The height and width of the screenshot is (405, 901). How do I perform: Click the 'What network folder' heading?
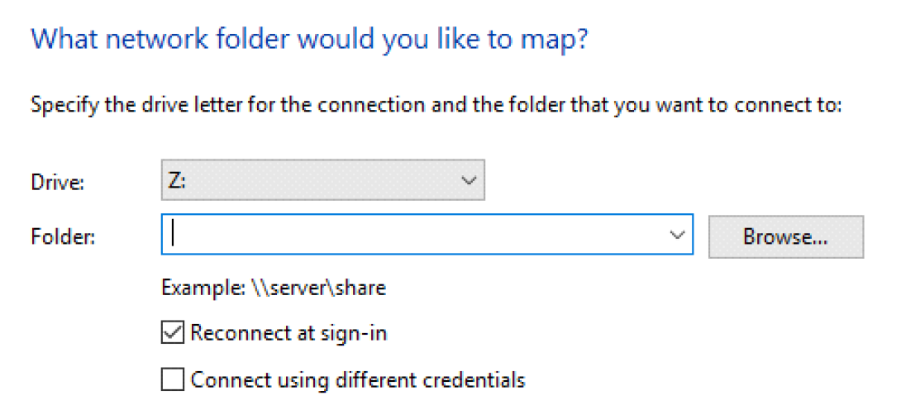click(308, 39)
